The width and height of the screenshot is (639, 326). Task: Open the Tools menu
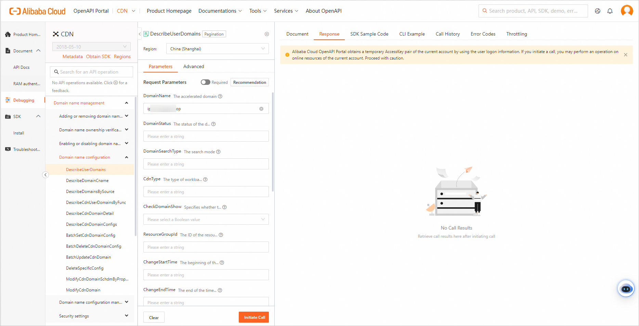pos(258,11)
